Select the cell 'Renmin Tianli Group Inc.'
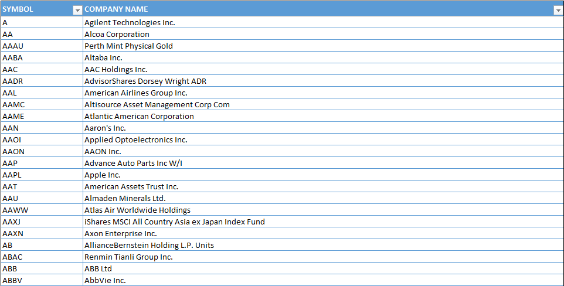The image size is (564, 286). pyautogui.click(x=323, y=257)
